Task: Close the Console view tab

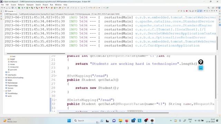Action: click(15, 11)
